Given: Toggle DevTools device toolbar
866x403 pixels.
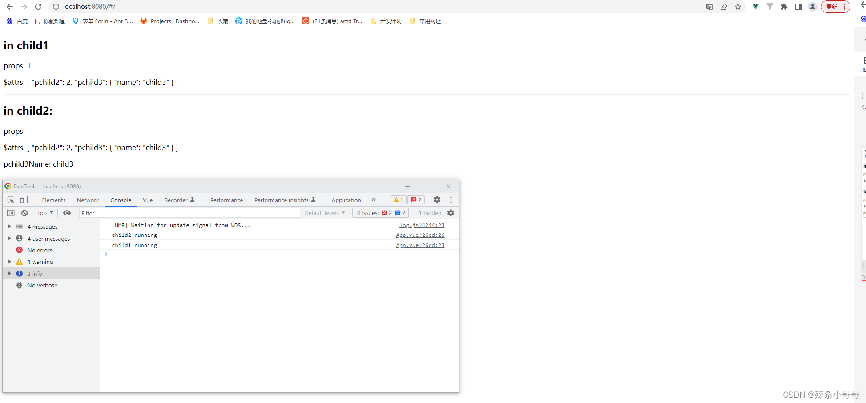Looking at the screenshot, I should tap(24, 200).
